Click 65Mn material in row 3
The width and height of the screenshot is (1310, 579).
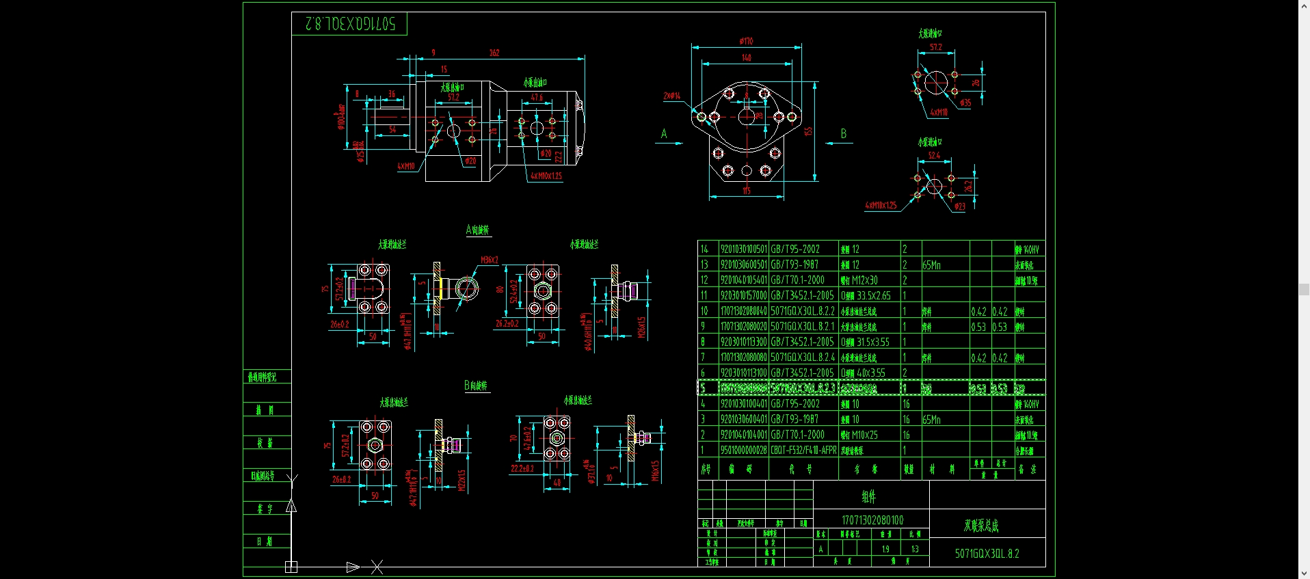pyautogui.click(x=931, y=420)
